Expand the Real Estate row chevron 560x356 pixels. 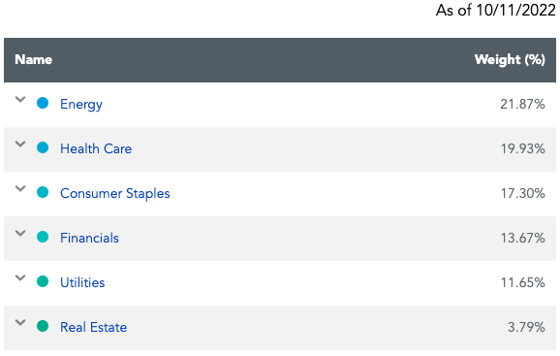click(20, 322)
